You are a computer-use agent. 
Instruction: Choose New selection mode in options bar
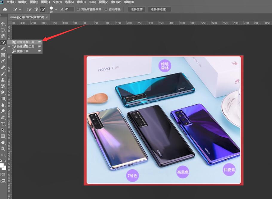[29, 9]
